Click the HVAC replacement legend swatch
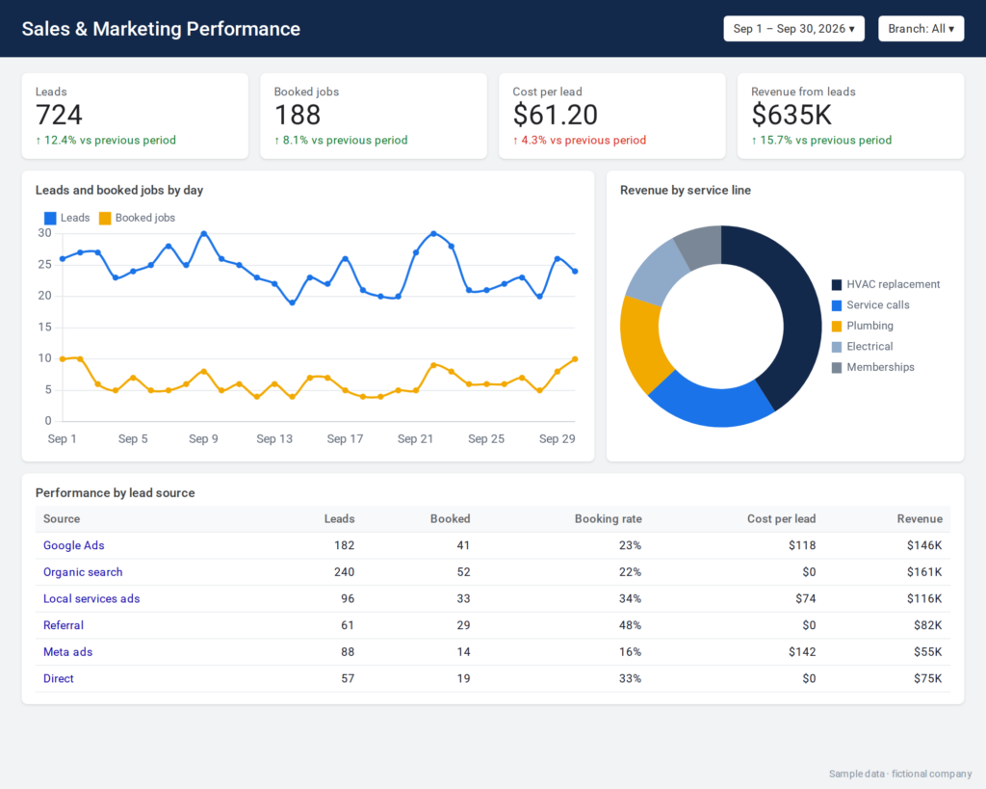 click(837, 285)
